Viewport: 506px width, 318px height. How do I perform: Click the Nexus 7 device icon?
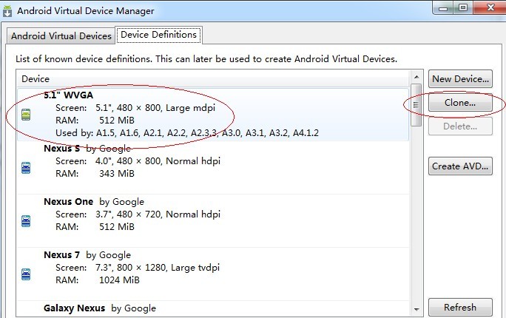point(27,274)
